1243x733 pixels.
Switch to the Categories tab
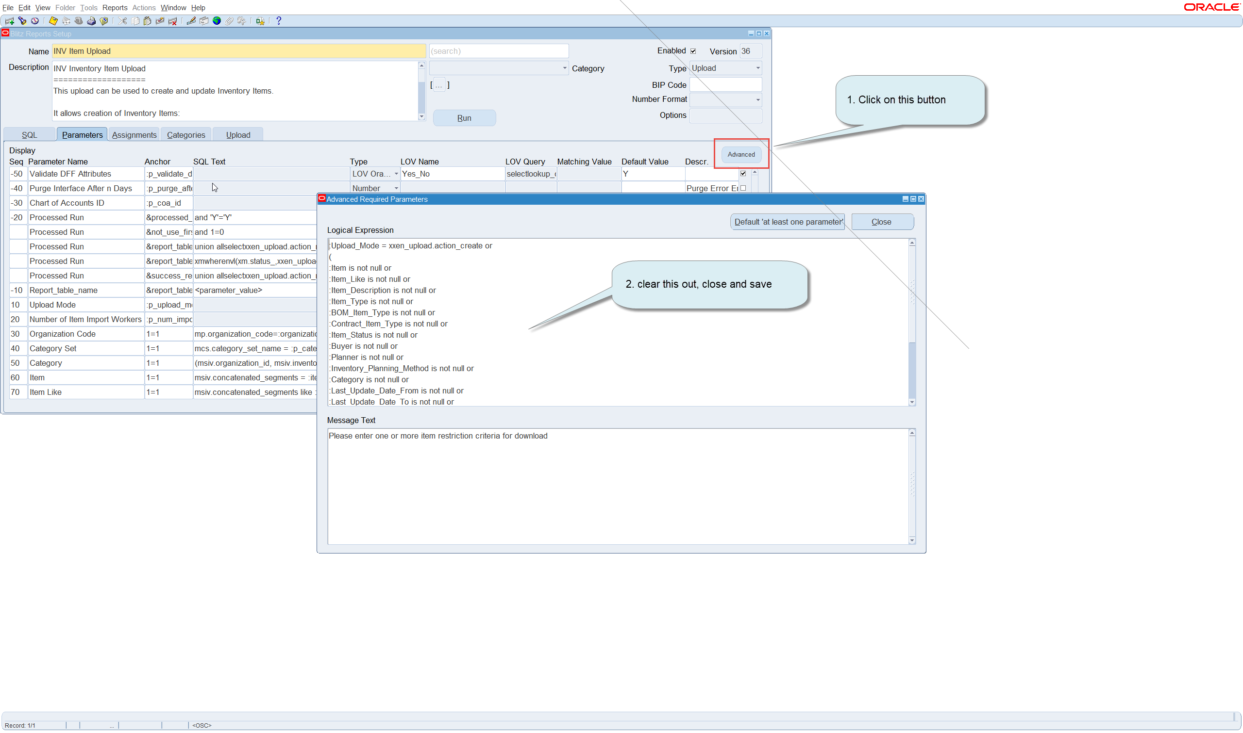(186, 135)
